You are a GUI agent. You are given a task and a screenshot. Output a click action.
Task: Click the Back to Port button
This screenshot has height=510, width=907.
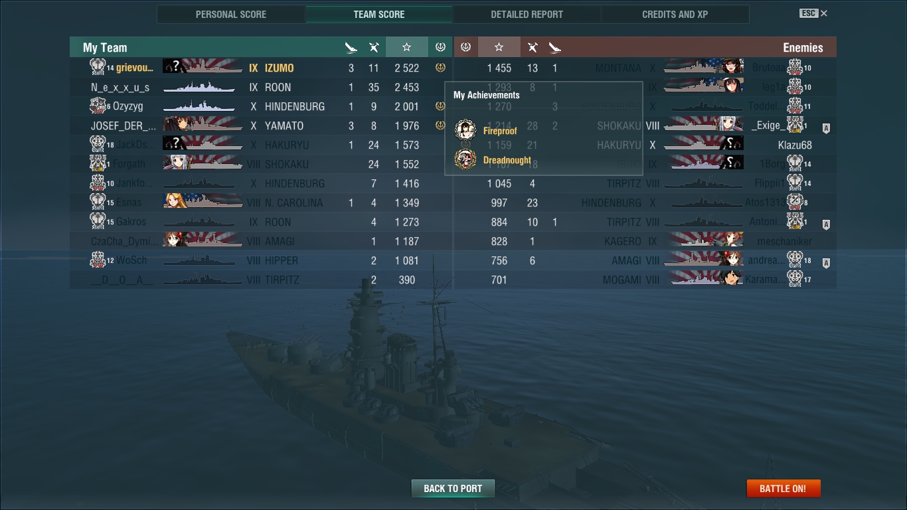click(453, 488)
